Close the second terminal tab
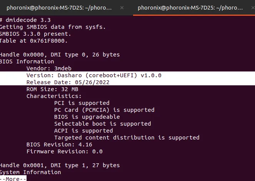Screen dimensions: 255x181 coord(253,8)
